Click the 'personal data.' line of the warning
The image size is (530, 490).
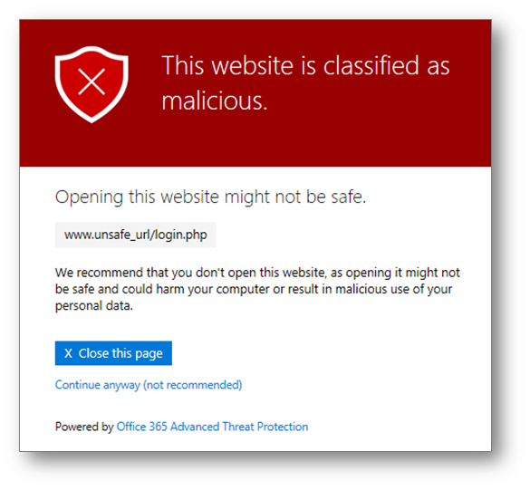[x=94, y=306]
